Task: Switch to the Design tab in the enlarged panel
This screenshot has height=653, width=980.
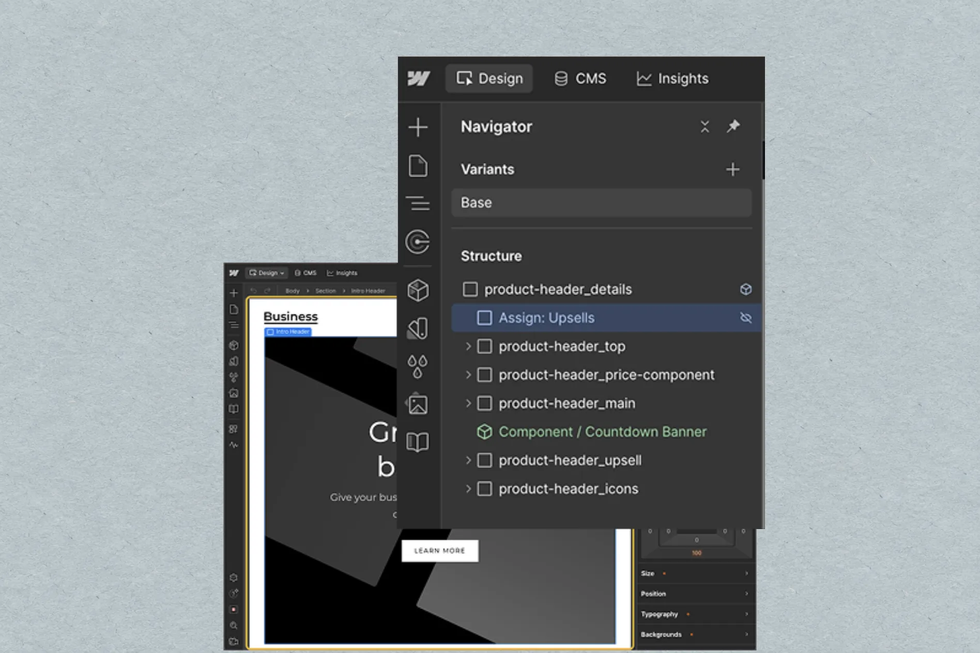Action: [489, 79]
